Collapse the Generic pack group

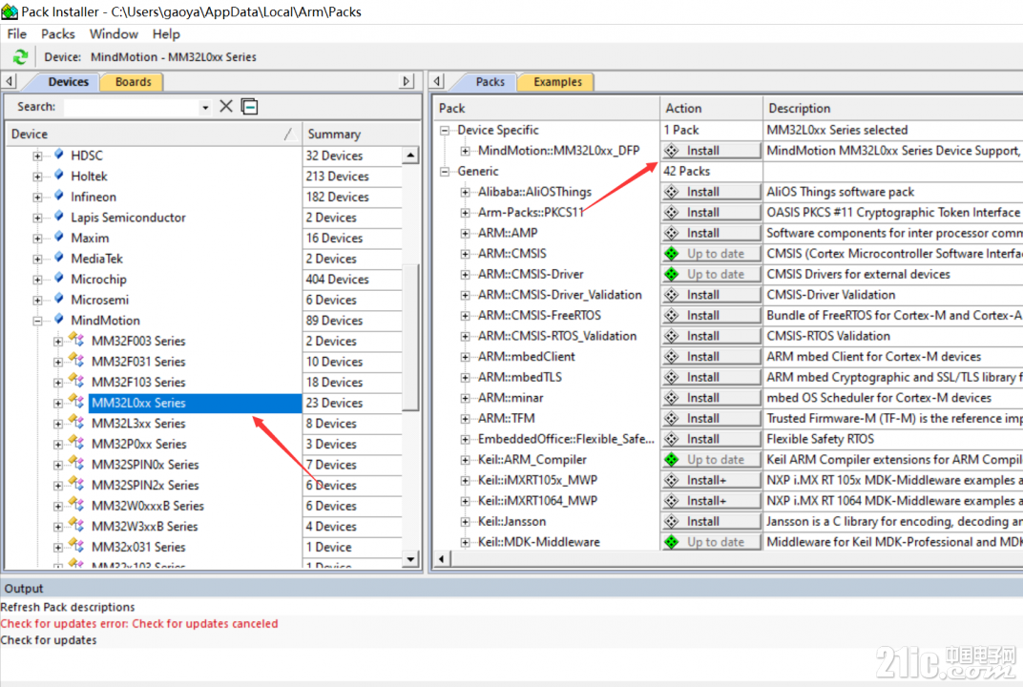(x=445, y=172)
